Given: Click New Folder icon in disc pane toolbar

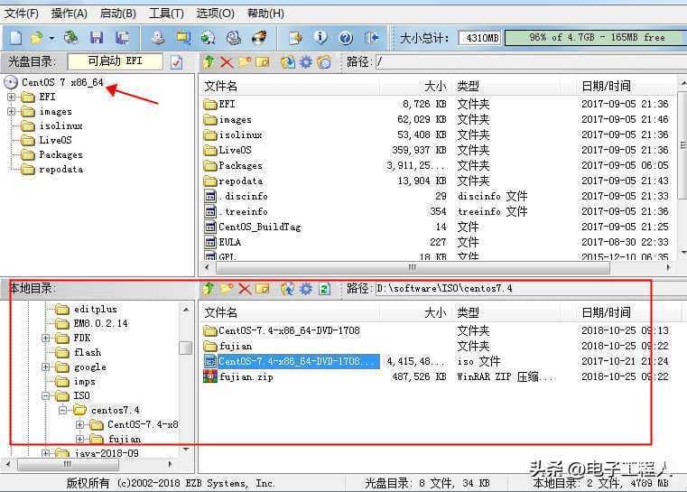Looking at the screenshot, I should coord(245,62).
